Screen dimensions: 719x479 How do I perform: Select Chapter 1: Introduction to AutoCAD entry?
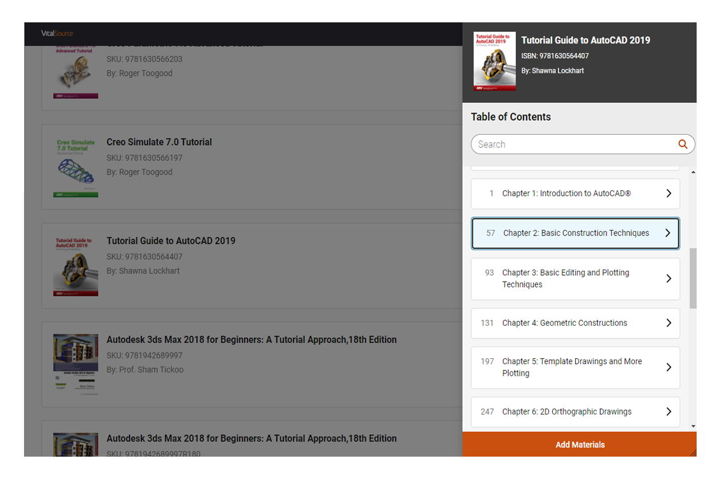pos(575,194)
